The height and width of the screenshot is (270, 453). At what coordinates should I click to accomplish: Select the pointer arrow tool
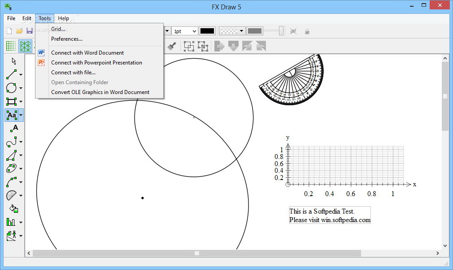pyautogui.click(x=13, y=61)
